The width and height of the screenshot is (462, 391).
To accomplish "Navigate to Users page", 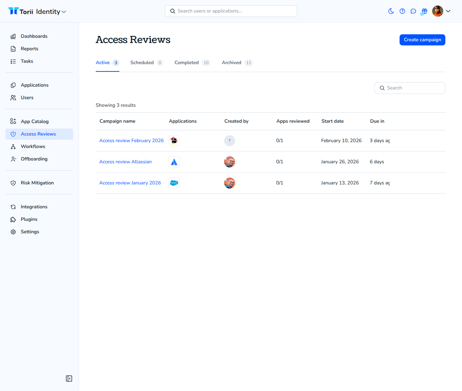I will (39, 97).
